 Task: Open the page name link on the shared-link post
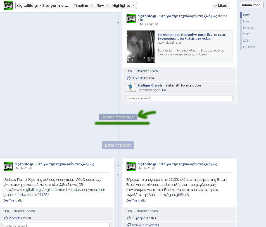177,16
